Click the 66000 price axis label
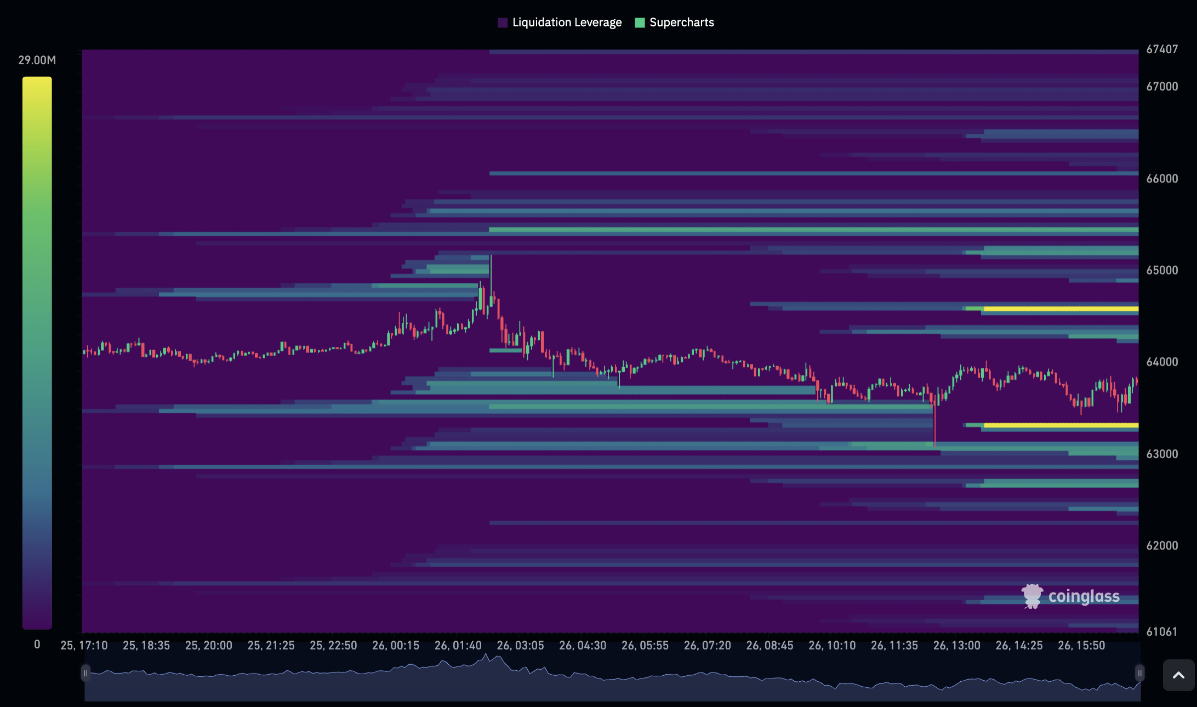The image size is (1197, 707). (x=1162, y=179)
